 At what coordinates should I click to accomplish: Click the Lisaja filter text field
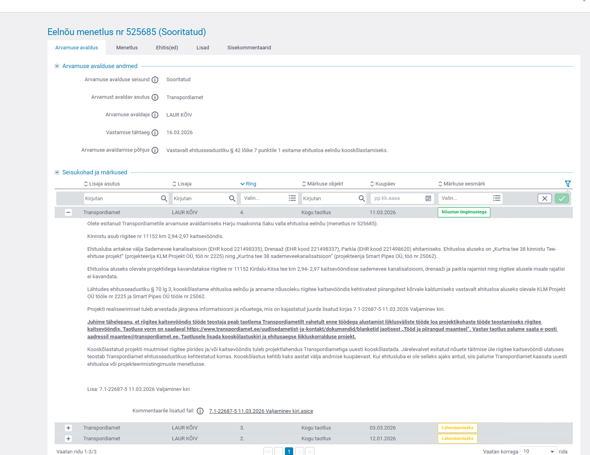tap(199, 199)
